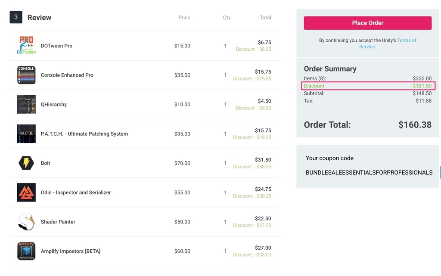Click the Bolt lightning hexagon icon
Image resolution: width=441 pixels, height=276 pixels.
tap(26, 163)
